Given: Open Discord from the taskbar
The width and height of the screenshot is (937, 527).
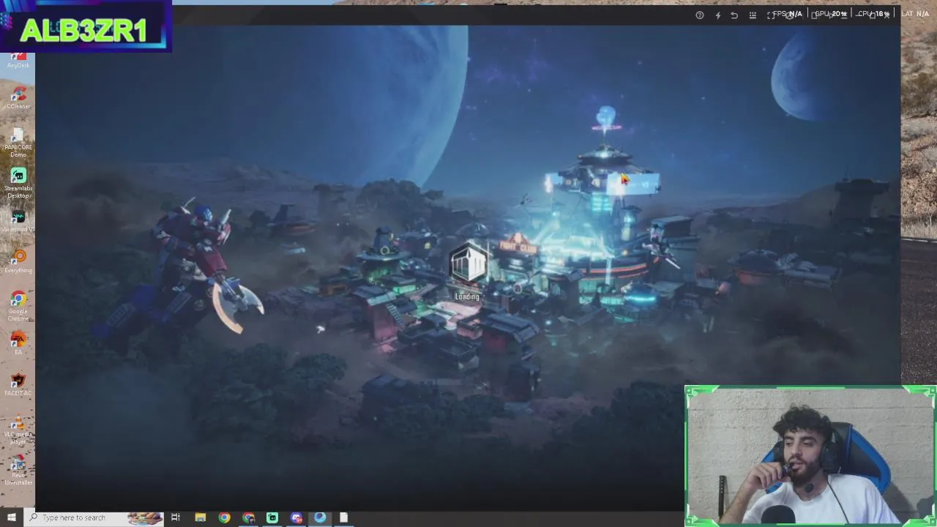Looking at the screenshot, I should [x=296, y=517].
